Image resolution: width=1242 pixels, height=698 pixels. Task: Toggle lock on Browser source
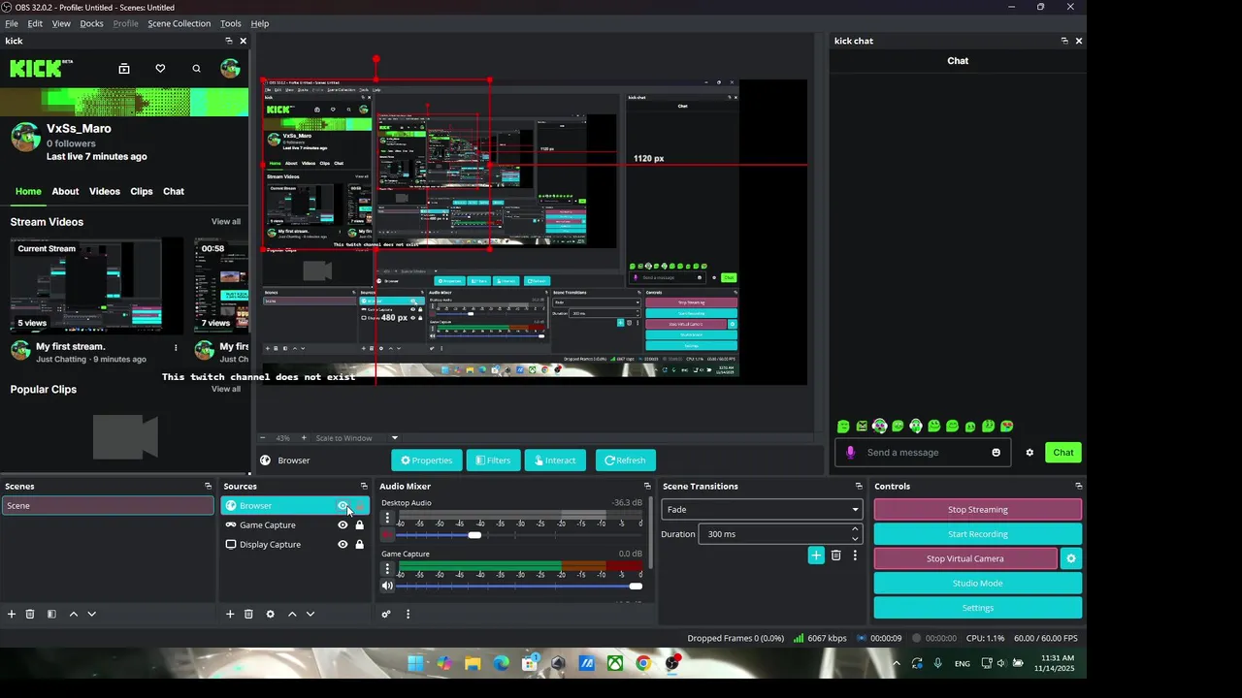[x=360, y=506]
